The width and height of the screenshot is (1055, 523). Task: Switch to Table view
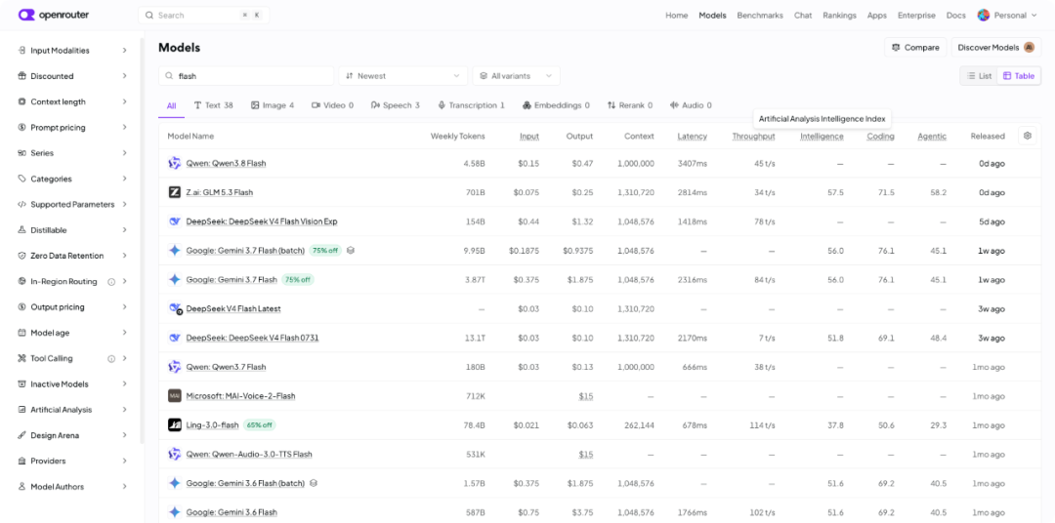point(1019,76)
